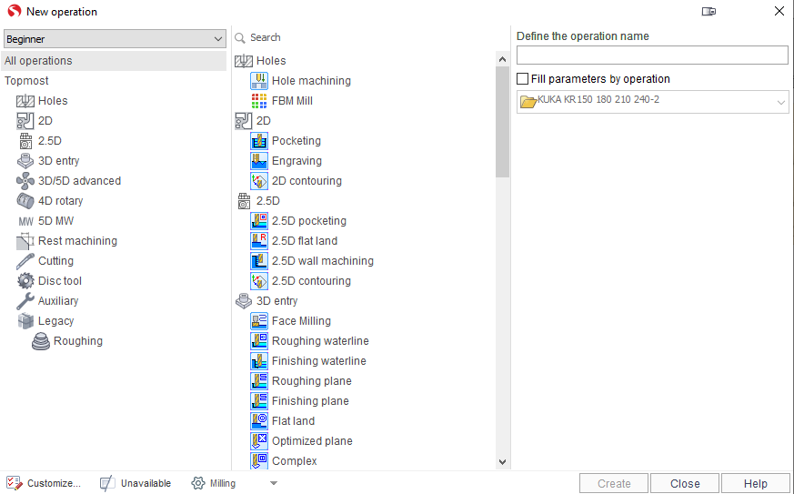Select the 2.5D pocketing icon
Image resolution: width=794 pixels, height=494 pixels.
[259, 221]
